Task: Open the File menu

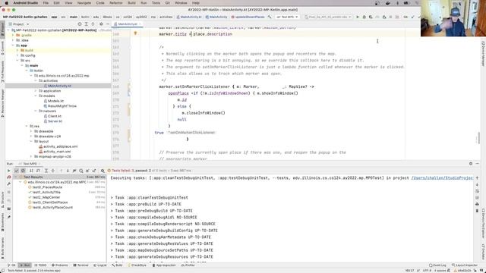Action: point(46,3)
